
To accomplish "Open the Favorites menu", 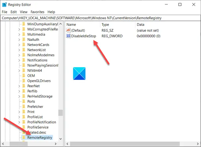I will [x=38, y=12].
